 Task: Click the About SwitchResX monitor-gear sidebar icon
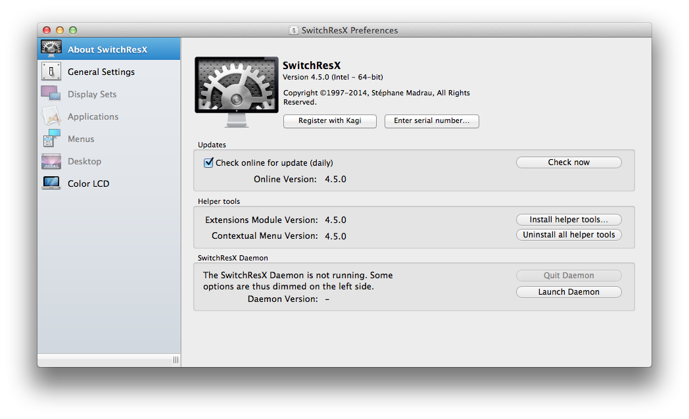tap(51, 49)
